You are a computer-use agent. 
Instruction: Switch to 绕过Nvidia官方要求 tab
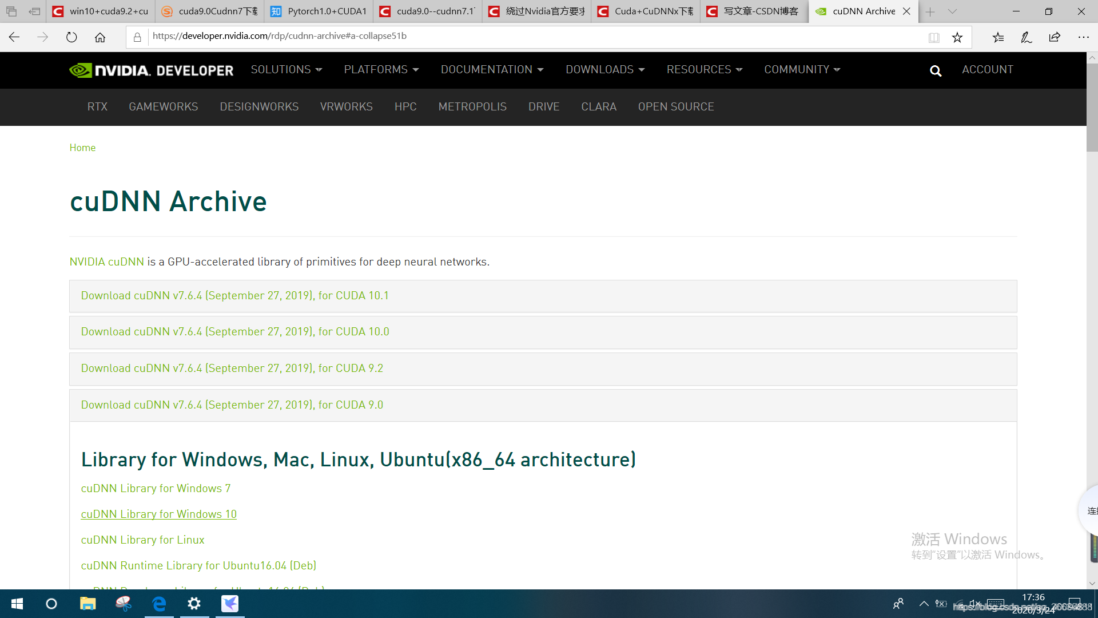click(x=536, y=11)
